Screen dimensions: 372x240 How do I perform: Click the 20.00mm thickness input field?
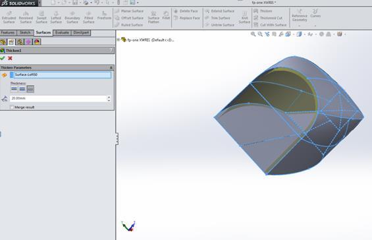coord(59,98)
